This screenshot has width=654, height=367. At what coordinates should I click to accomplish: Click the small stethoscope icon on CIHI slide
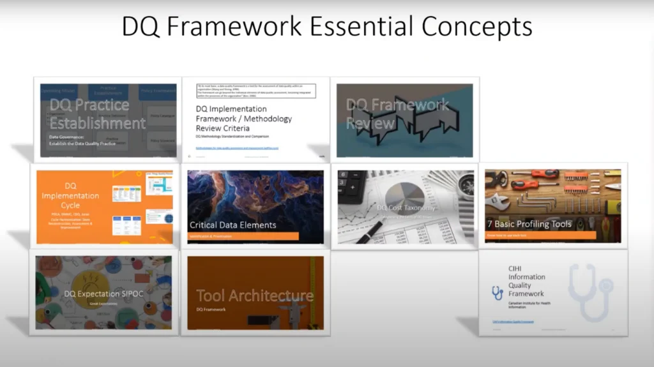497,293
